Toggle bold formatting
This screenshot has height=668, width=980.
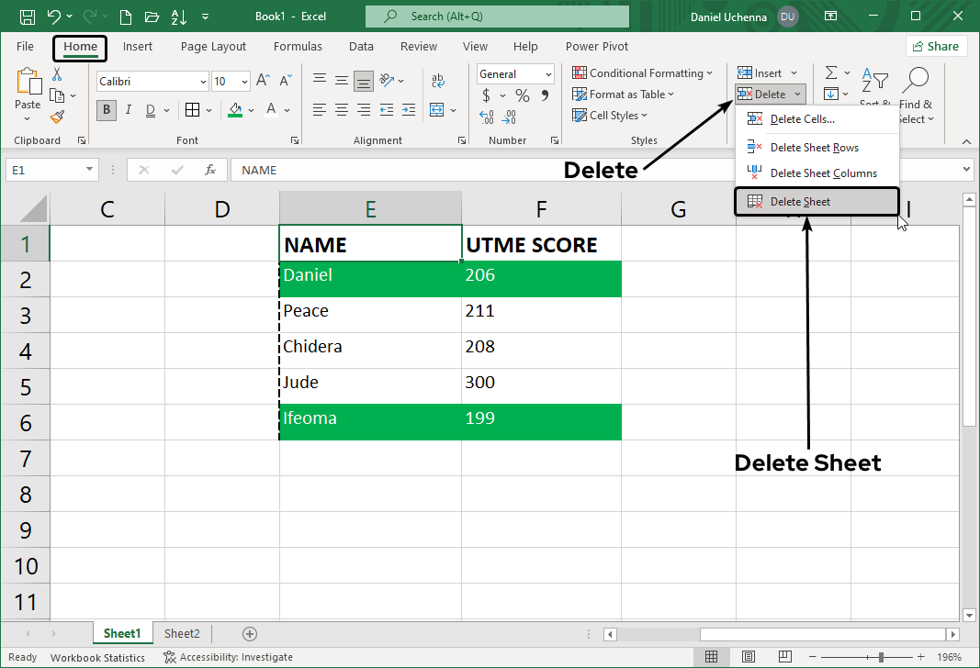click(x=106, y=109)
